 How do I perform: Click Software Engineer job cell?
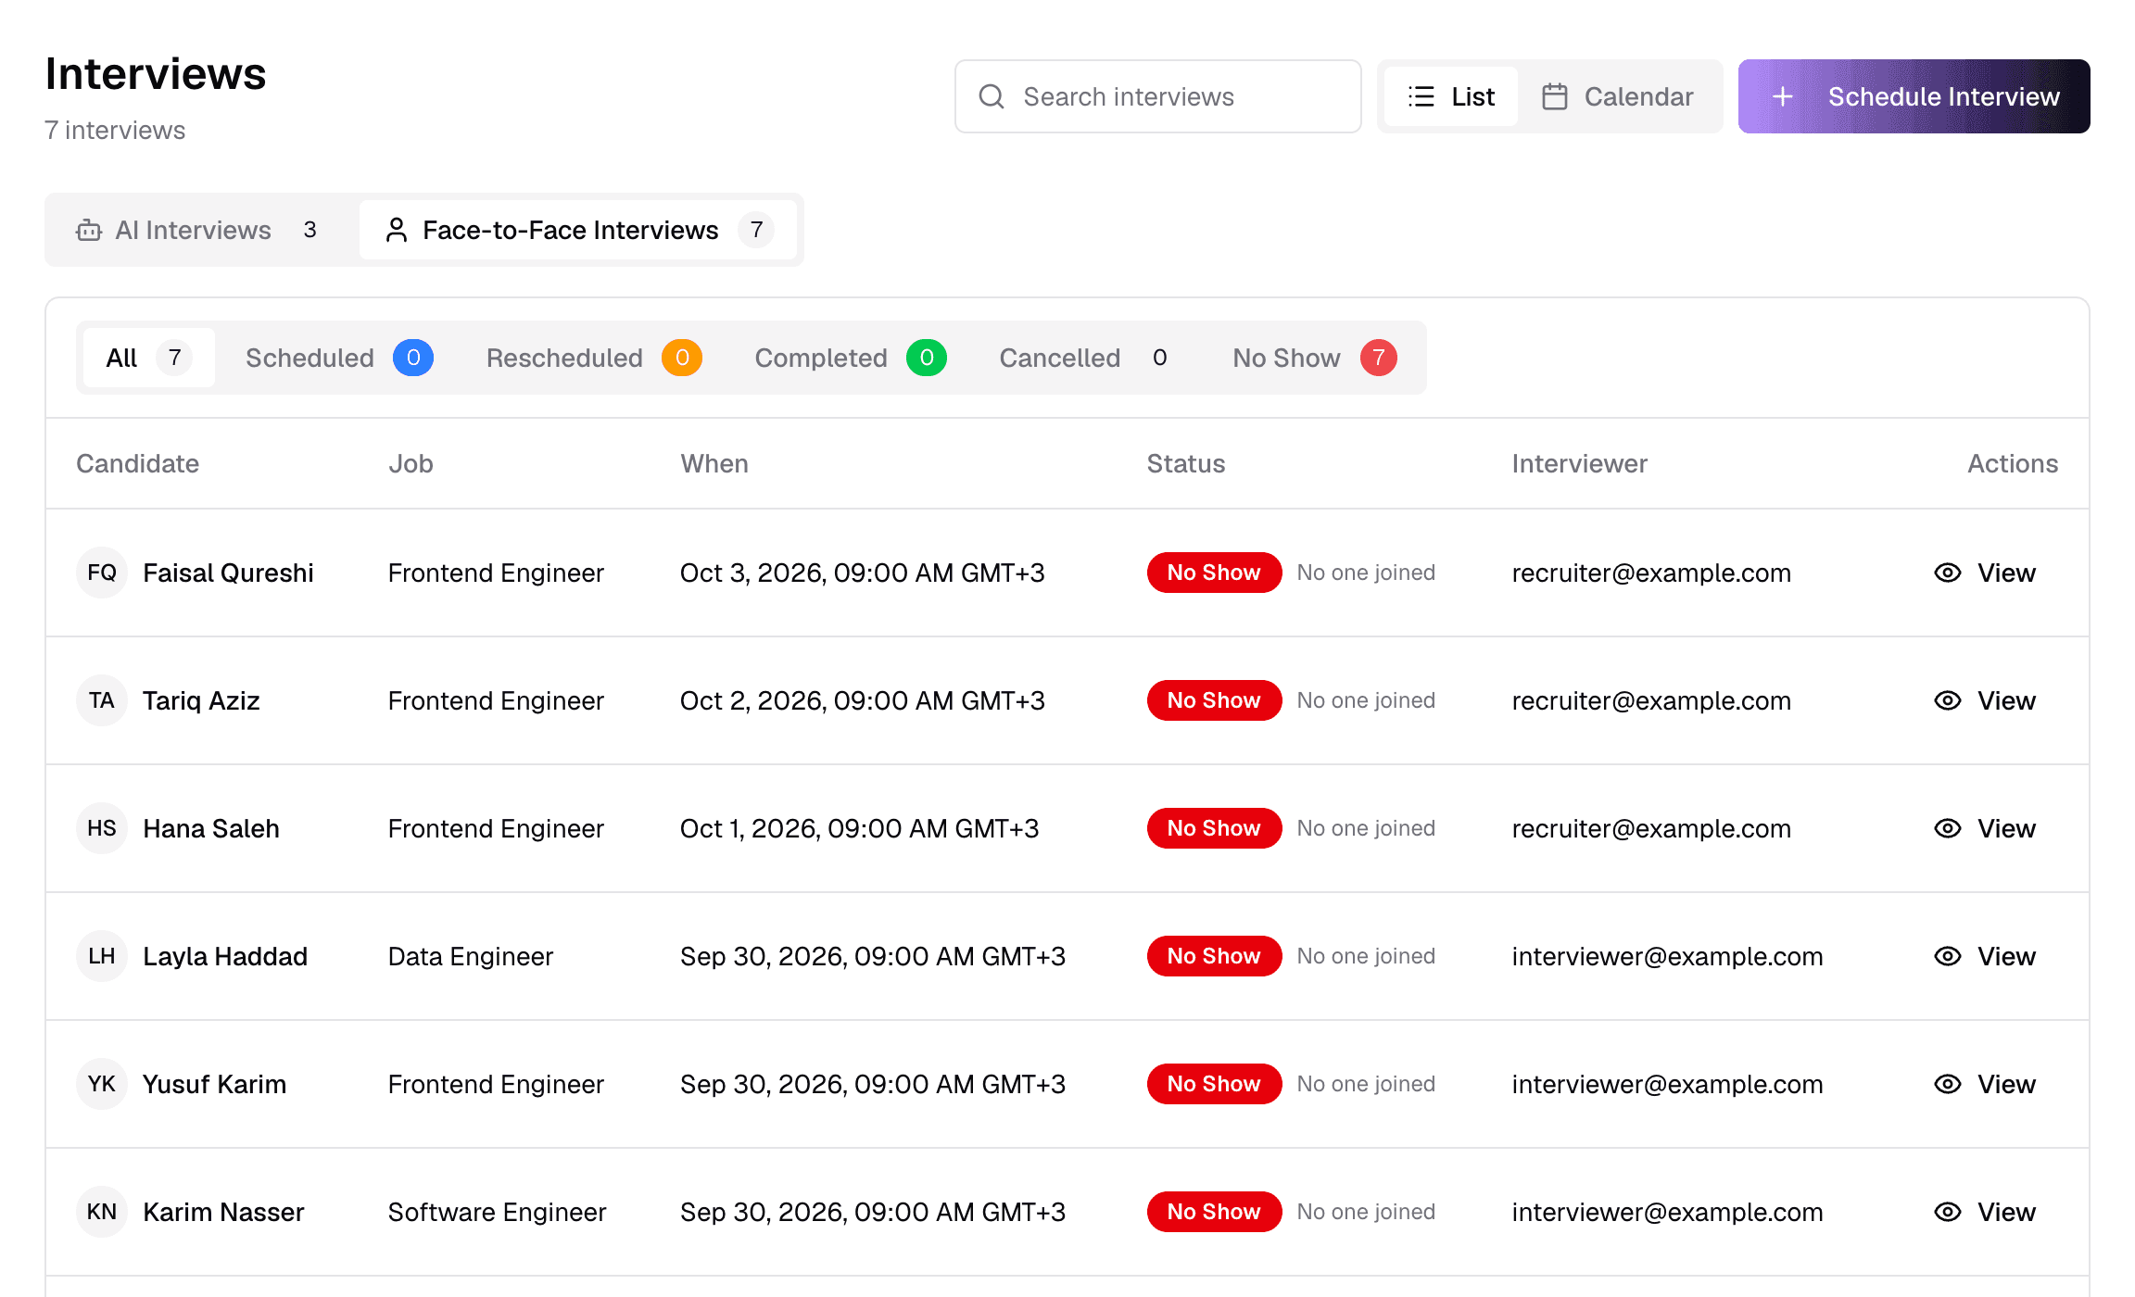(x=497, y=1212)
